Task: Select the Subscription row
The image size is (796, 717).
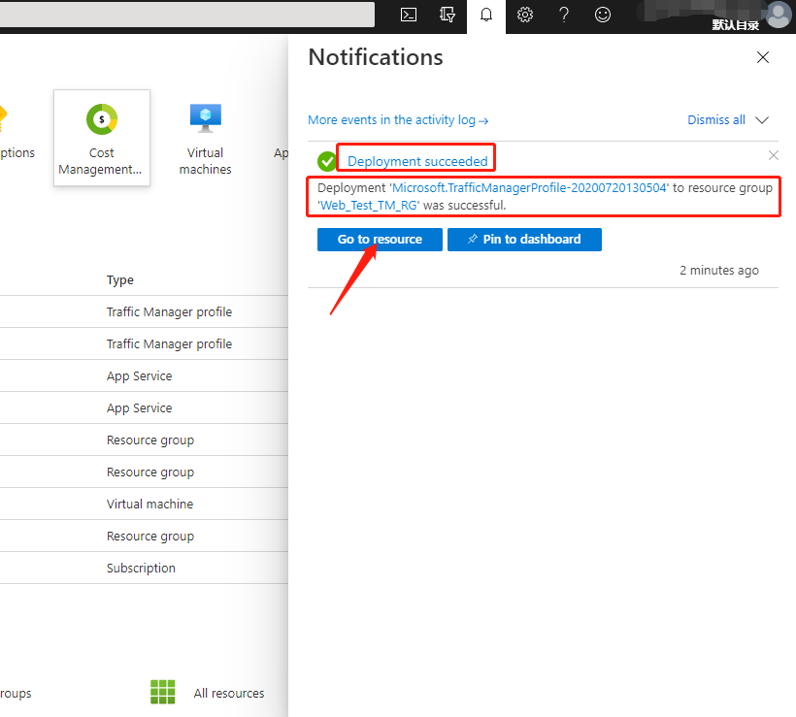Action: click(x=144, y=568)
